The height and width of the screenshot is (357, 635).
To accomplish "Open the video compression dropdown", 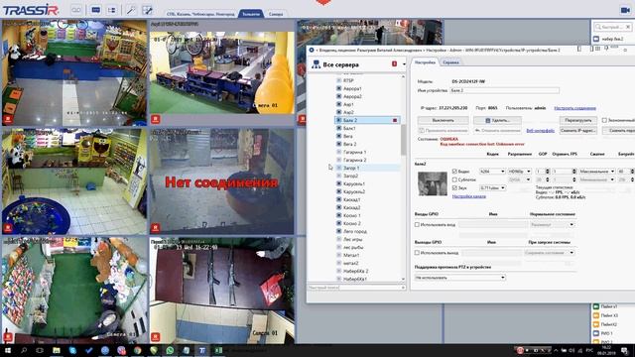I will (x=596, y=172).
